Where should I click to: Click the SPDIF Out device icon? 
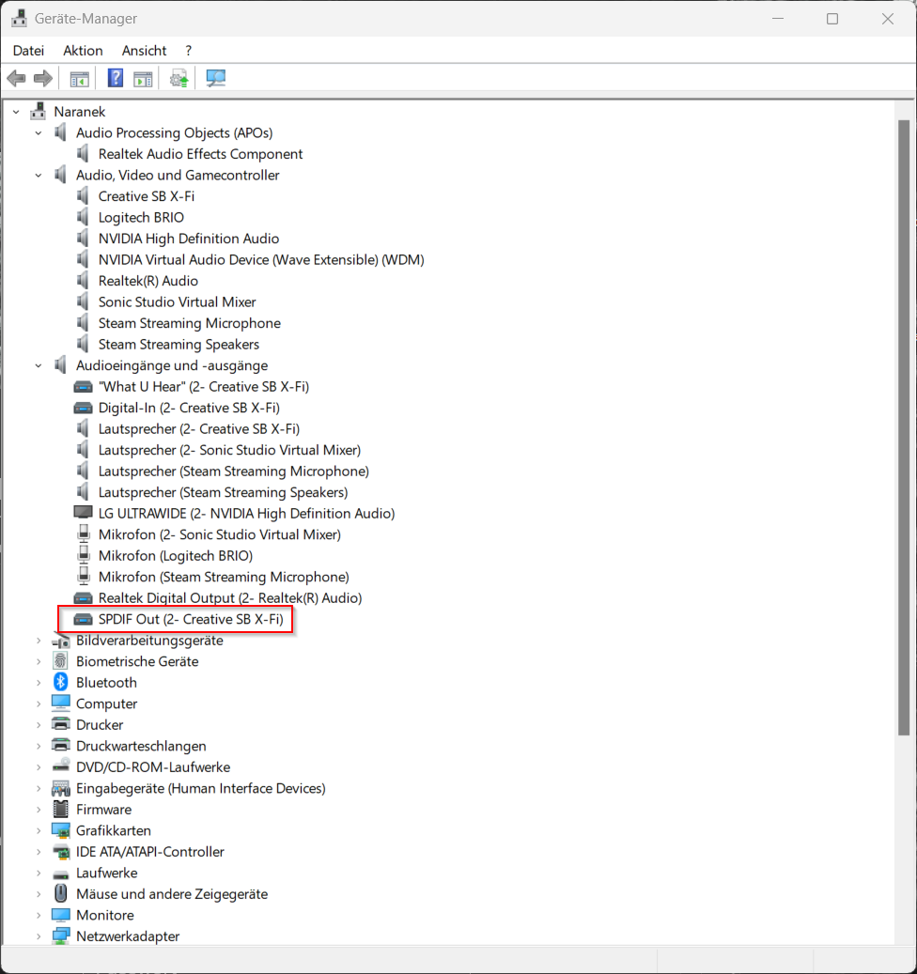click(x=84, y=619)
